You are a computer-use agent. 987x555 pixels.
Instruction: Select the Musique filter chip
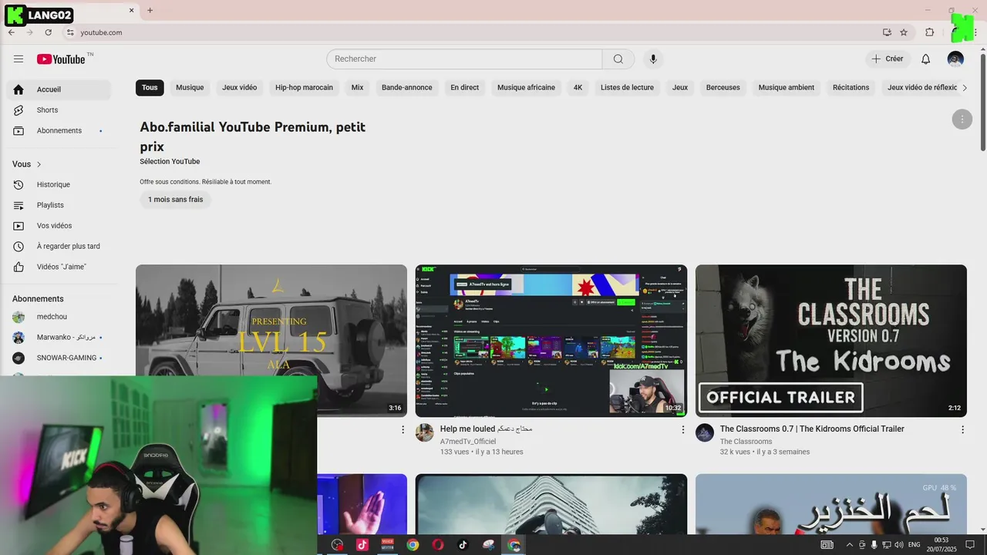pos(190,88)
